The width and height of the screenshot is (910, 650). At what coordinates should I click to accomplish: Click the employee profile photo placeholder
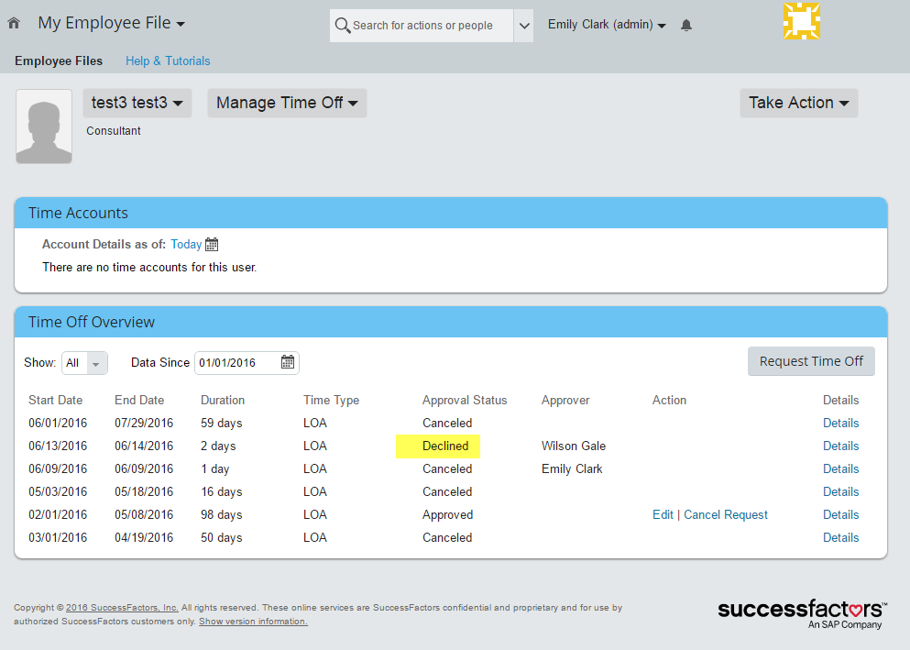click(x=44, y=126)
